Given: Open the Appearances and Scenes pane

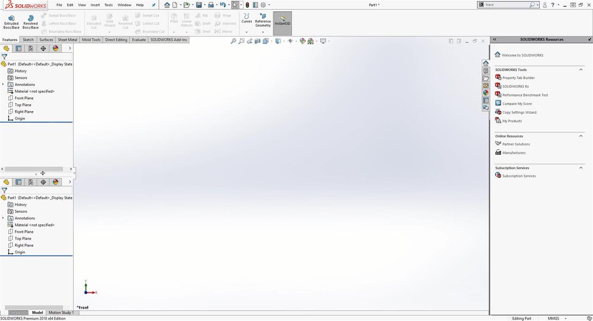Looking at the screenshot, I should (x=486, y=92).
